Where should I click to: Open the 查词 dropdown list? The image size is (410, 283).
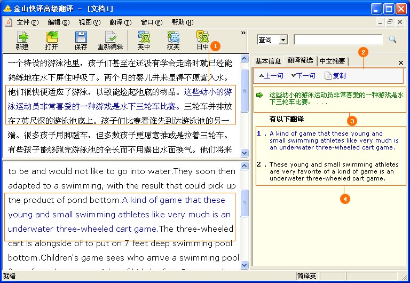[x=283, y=40]
